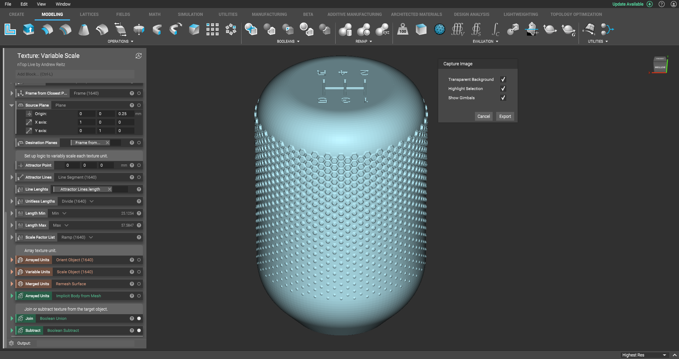Click the truncated cone loft icon
Image resolution: width=679 pixels, height=359 pixels.
84,29
